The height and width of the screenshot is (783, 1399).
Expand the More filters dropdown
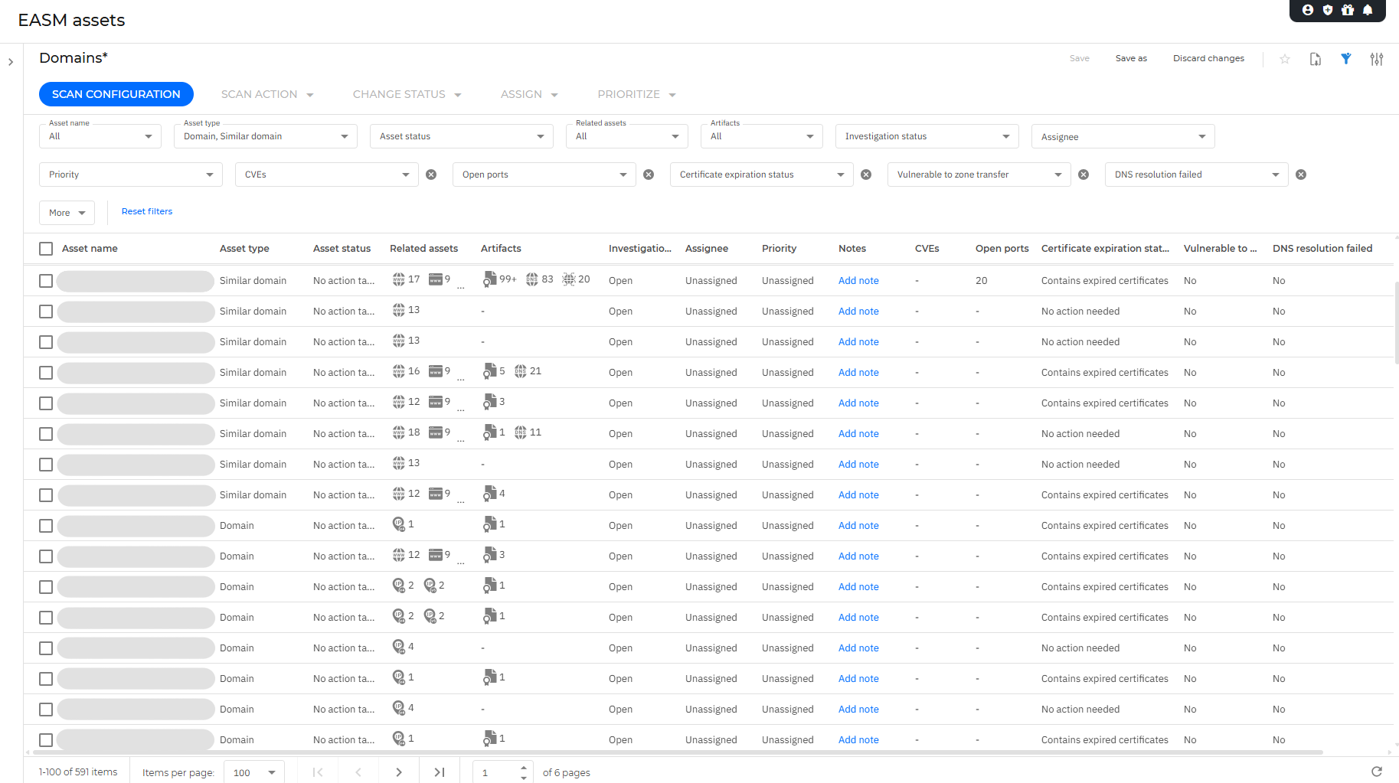point(67,213)
